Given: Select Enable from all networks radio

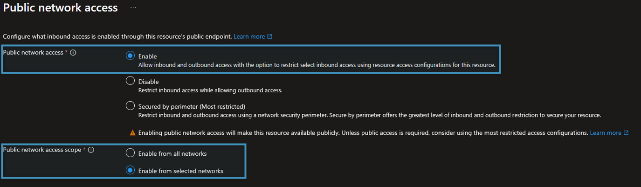Looking at the screenshot, I should click(x=130, y=153).
